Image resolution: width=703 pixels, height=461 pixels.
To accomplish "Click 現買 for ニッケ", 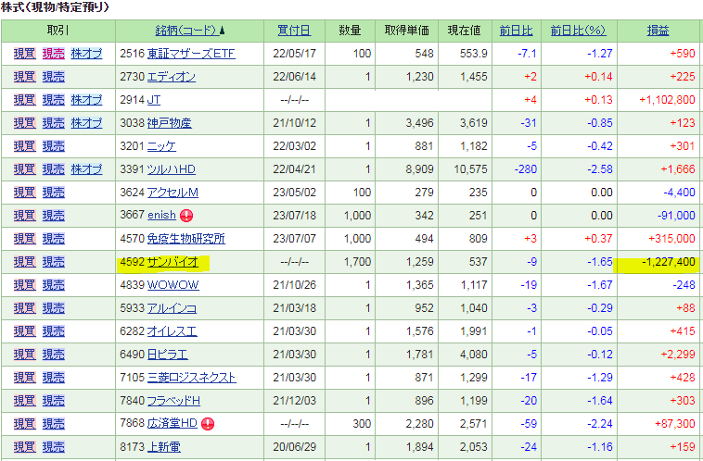I will click(x=25, y=146).
